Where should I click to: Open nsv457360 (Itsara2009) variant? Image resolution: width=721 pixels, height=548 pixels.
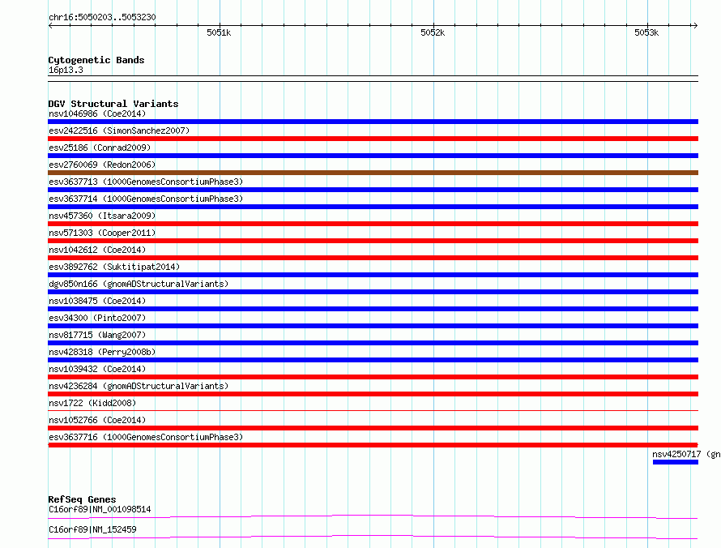[x=102, y=216]
